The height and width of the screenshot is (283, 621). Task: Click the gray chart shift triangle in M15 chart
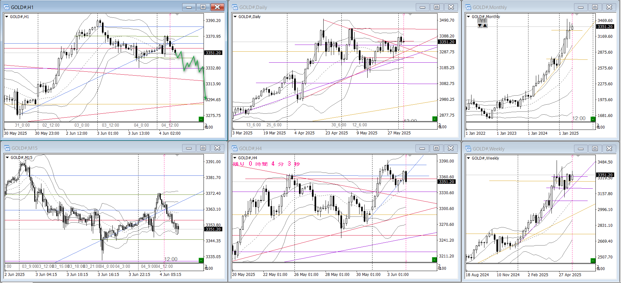pos(177,155)
